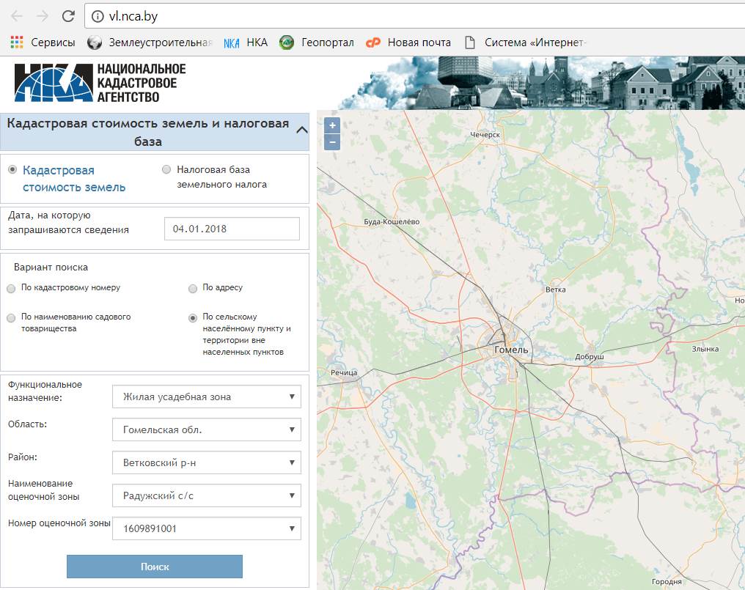This screenshot has width=745, height=590.
Task: Select search option По кадастровому номеру
Action: (x=12, y=288)
